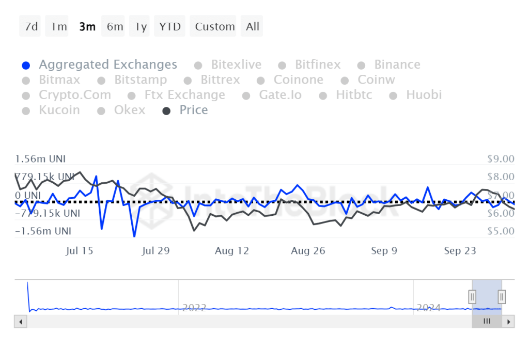
Task: Open the Custom date range
Action: (x=213, y=26)
